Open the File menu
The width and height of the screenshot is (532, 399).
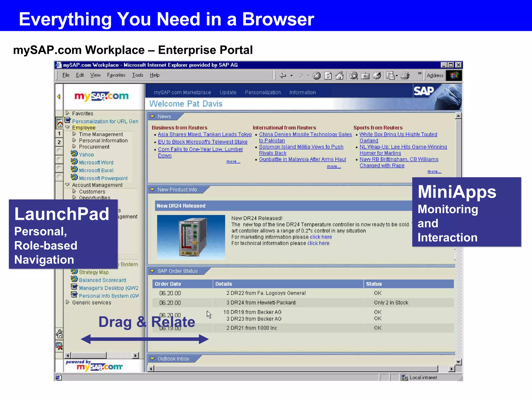[x=66, y=75]
